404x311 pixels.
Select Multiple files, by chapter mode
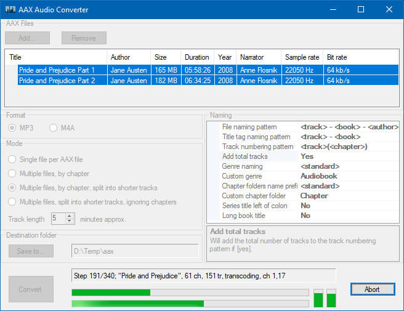[13, 174]
